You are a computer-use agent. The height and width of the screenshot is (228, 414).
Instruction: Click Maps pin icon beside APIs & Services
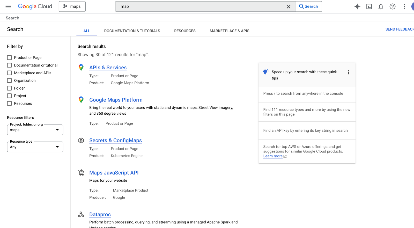click(81, 68)
